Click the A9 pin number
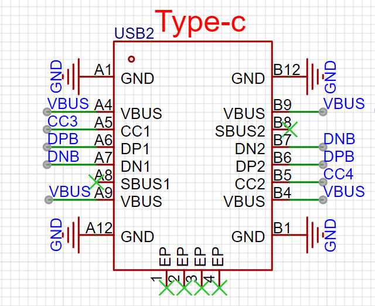This screenshot has width=375, height=306. pyautogui.click(x=103, y=193)
